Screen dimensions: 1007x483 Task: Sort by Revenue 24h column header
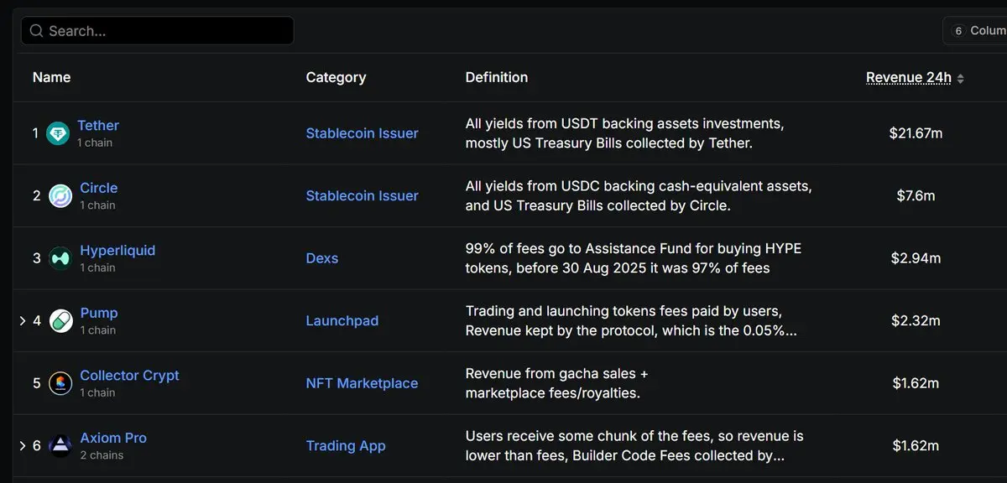(x=908, y=78)
